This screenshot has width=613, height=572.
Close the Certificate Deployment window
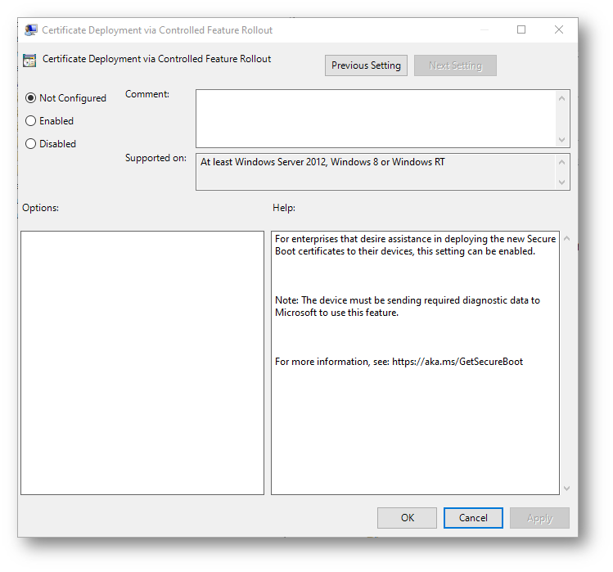(559, 29)
